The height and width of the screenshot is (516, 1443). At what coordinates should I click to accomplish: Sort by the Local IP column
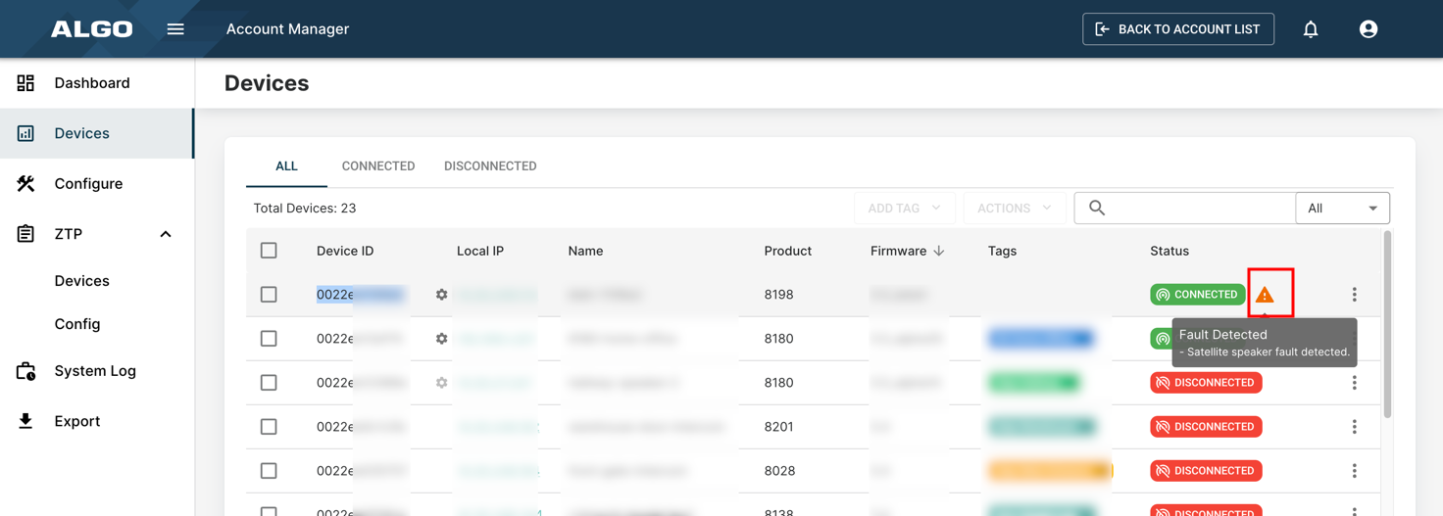[480, 251]
